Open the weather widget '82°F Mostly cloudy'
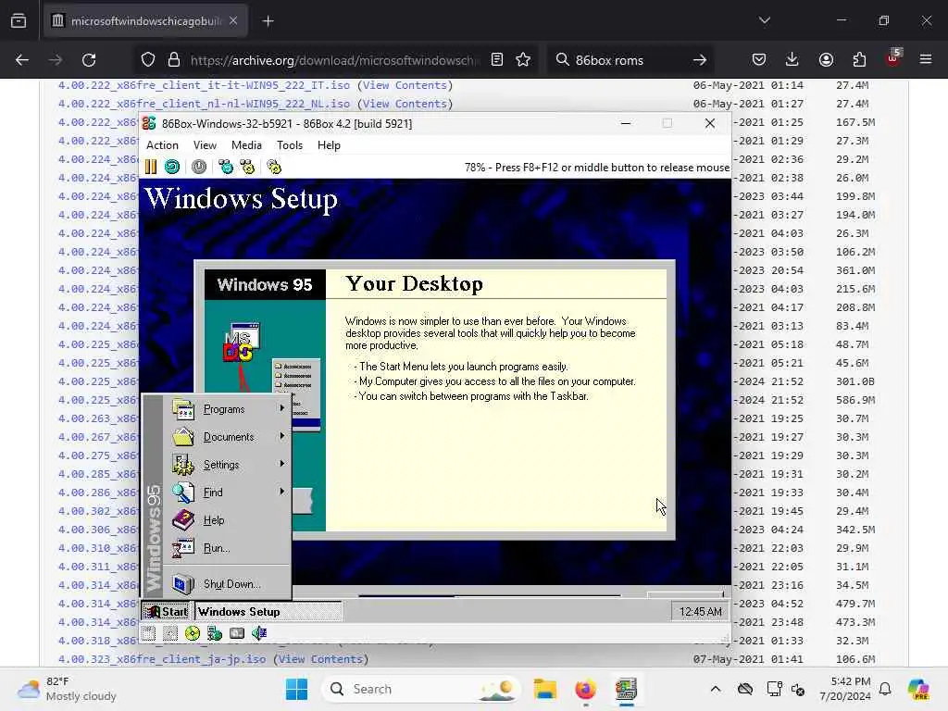This screenshot has height=711, width=948. [x=67, y=689]
